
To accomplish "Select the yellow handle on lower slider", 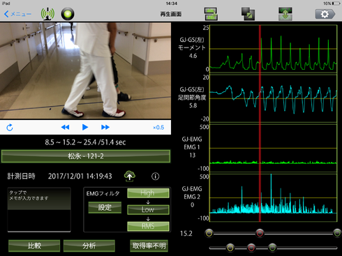I will pos(230,248).
